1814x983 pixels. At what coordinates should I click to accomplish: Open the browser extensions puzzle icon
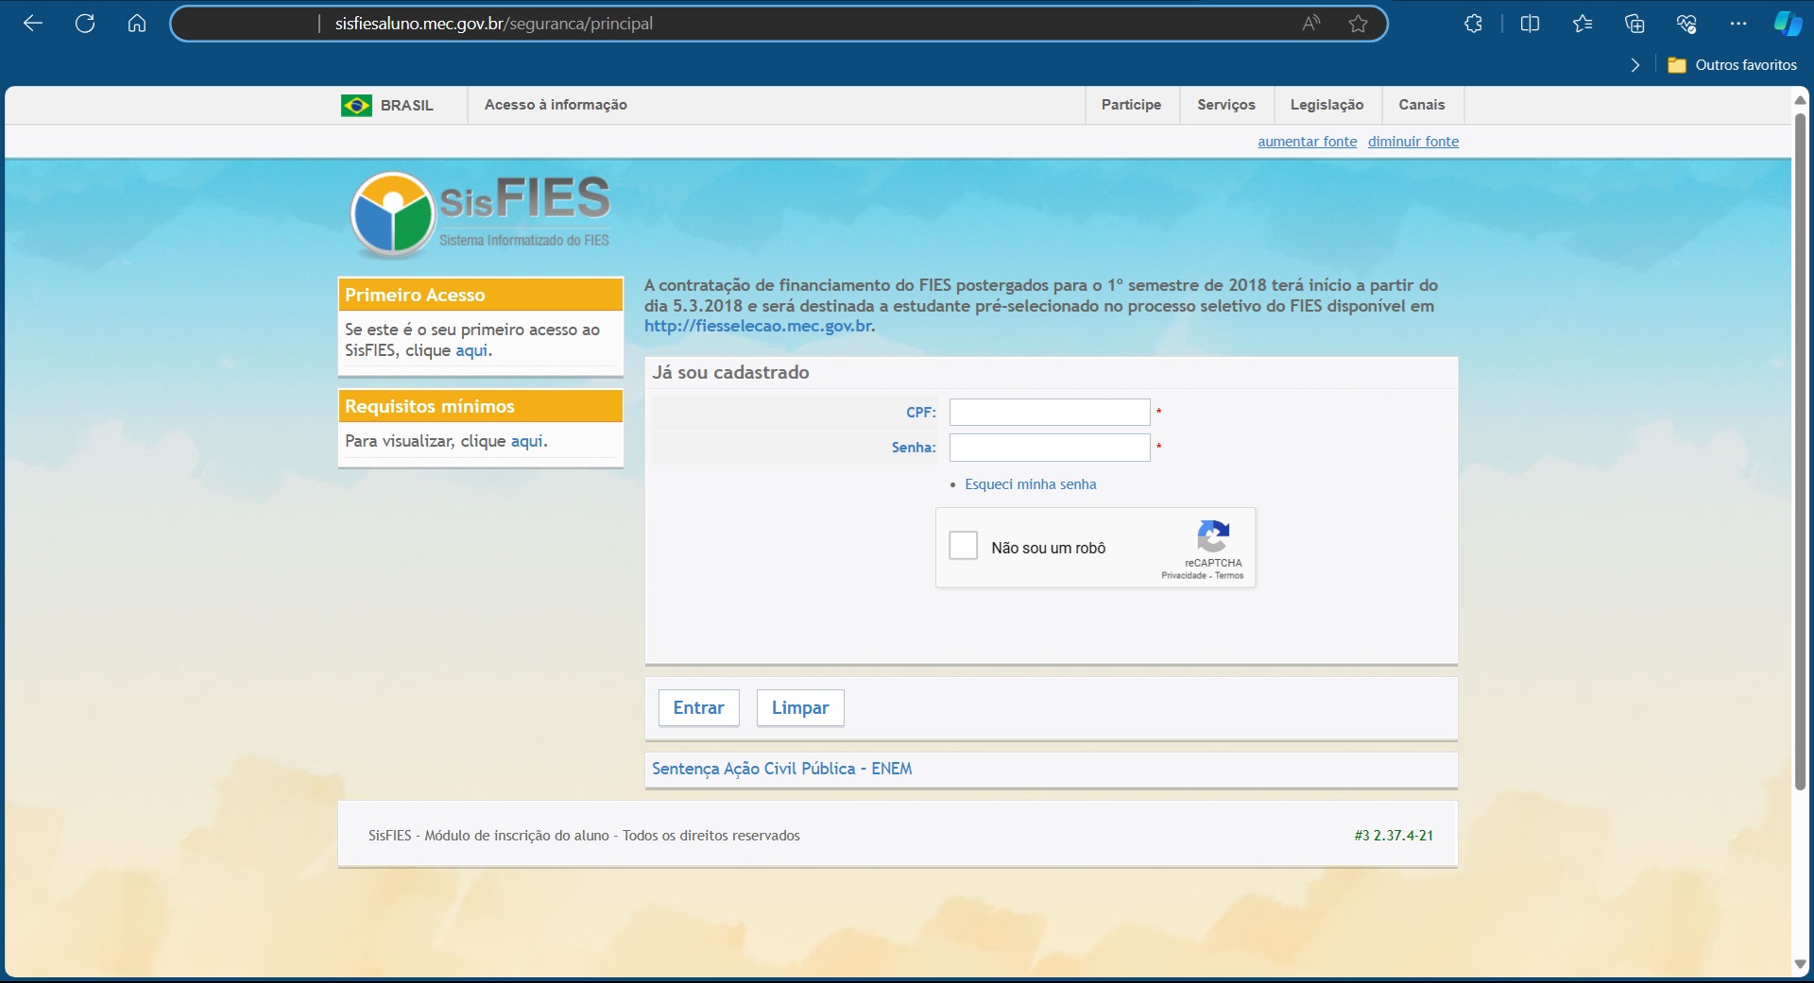(1474, 24)
